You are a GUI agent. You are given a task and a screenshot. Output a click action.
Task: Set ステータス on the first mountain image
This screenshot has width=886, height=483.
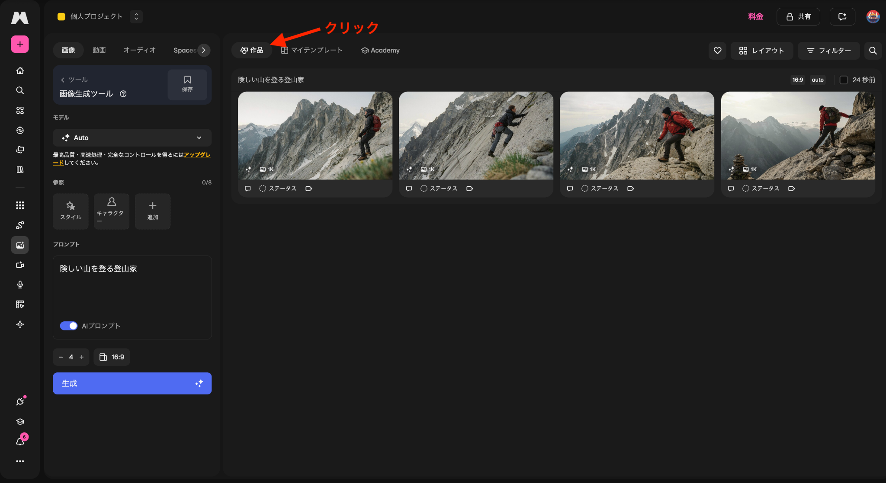click(x=278, y=189)
